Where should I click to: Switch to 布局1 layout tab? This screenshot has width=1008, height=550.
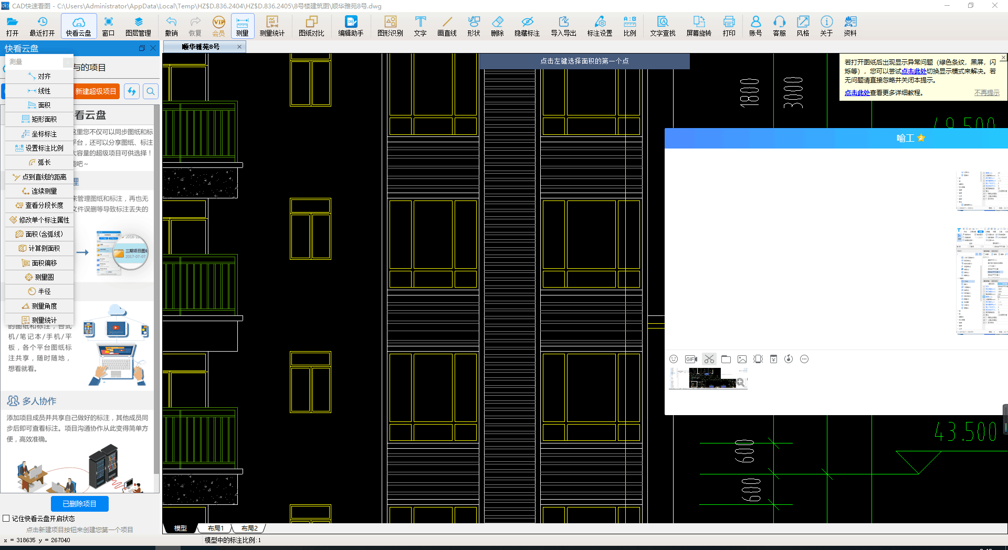point(215,528)
